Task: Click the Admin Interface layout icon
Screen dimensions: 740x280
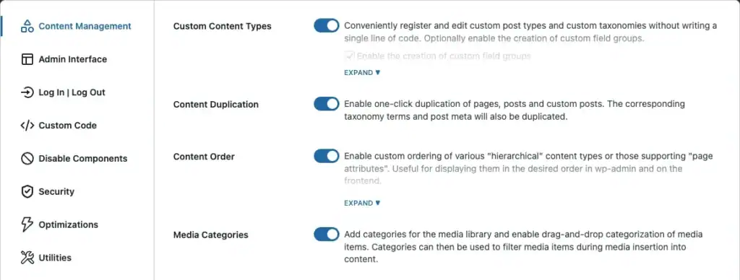Action: click(27, 59)
